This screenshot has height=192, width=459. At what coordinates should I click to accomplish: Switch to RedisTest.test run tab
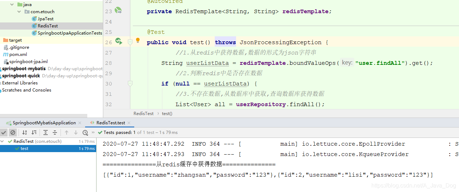(111, 123)
